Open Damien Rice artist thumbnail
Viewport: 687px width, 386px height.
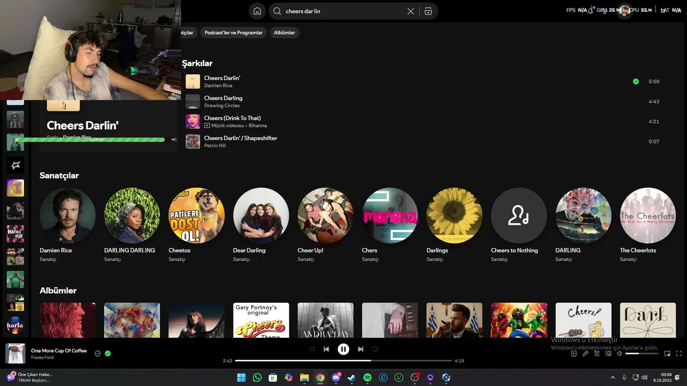click(68, 216)
